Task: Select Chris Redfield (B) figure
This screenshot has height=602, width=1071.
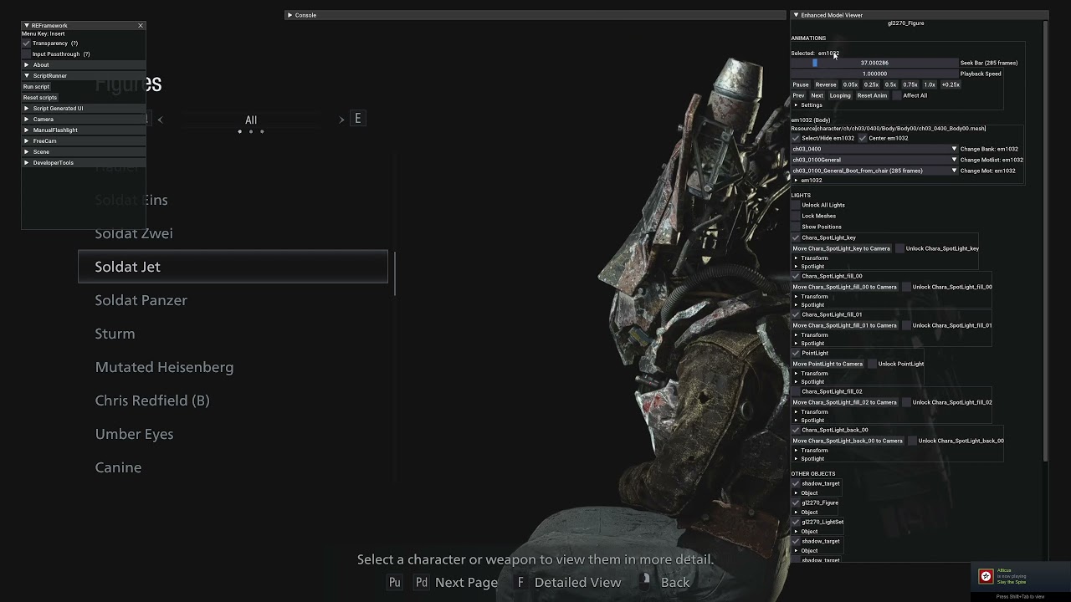Action: click(152, 400)
